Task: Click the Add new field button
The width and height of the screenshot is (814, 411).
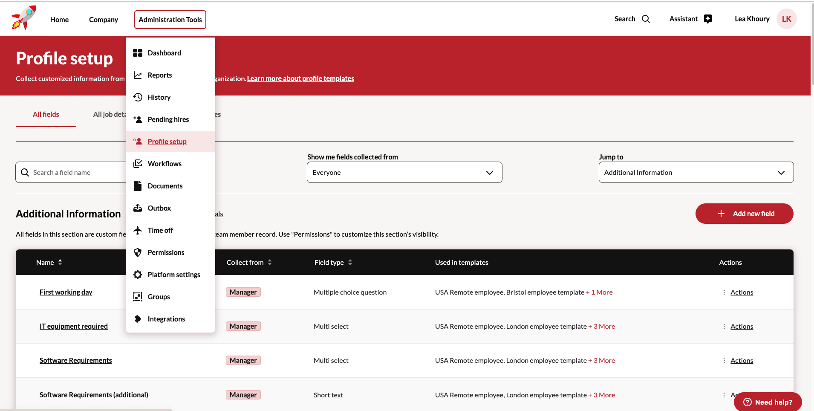Action: 744,214
